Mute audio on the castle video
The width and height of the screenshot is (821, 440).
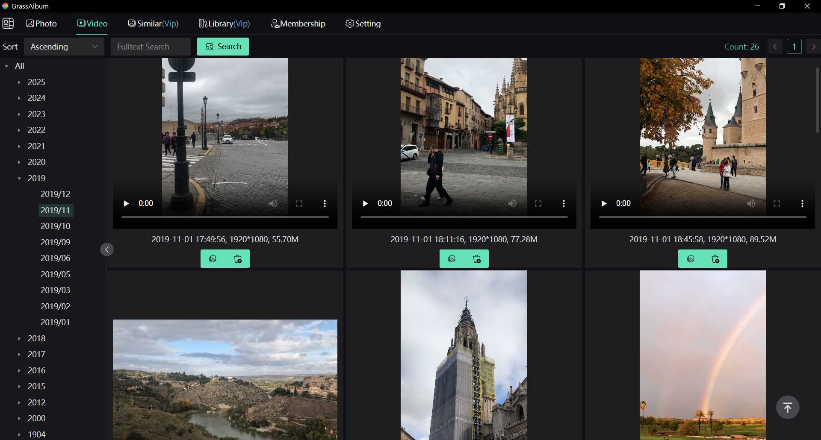[x=751, y=204]
